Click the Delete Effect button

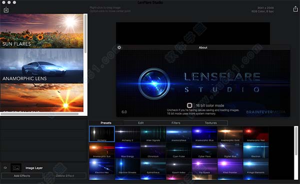tap(65, 176)
